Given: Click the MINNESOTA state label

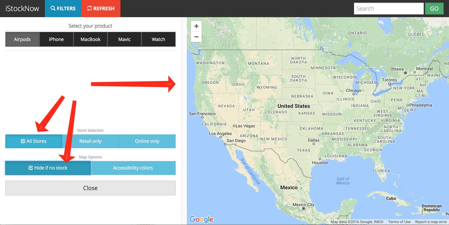Looking at the screenshot, I should pyautogui.click(x=323, y=68).
